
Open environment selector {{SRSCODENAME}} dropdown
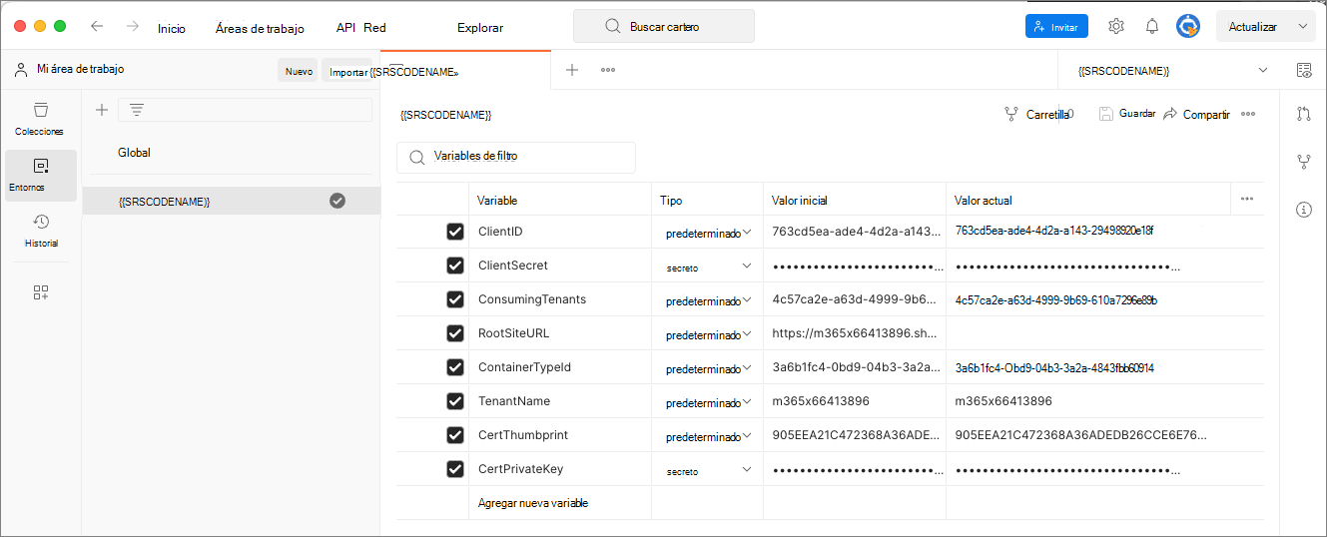click(x=1172, y=71)
